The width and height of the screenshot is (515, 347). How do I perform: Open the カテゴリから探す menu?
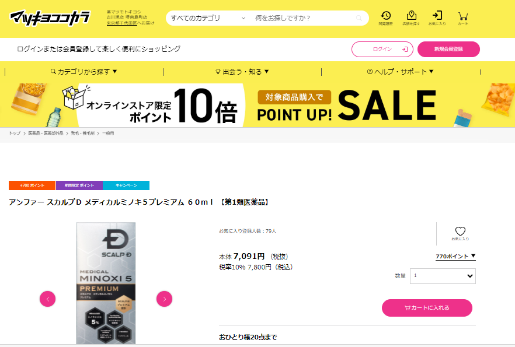[83, 72]
